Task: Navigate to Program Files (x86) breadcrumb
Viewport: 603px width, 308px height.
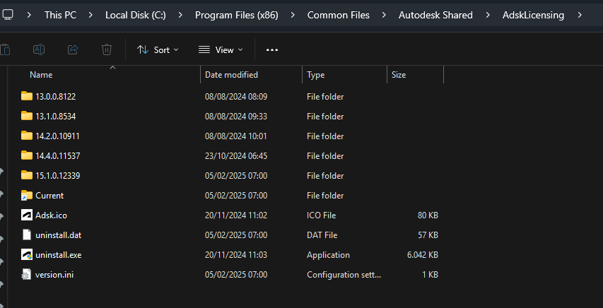Action: 237,15
